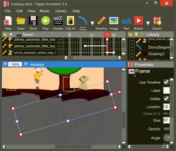Toggle the Visible checkbox

point(166,99)
